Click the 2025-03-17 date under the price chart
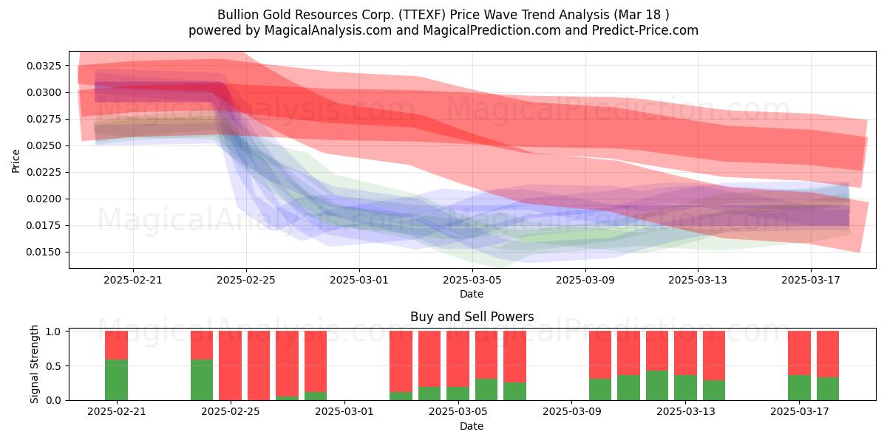This screenshot has width=887, height=443. (x=811, y=280)
